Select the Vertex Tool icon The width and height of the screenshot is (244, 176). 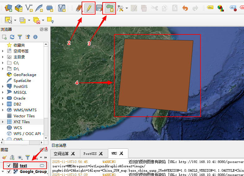121,8
